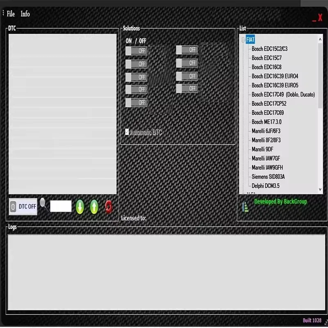328x328 pixels.
Task: Select Bosch EDC16C39 EURO4
Action: (275, 76)
